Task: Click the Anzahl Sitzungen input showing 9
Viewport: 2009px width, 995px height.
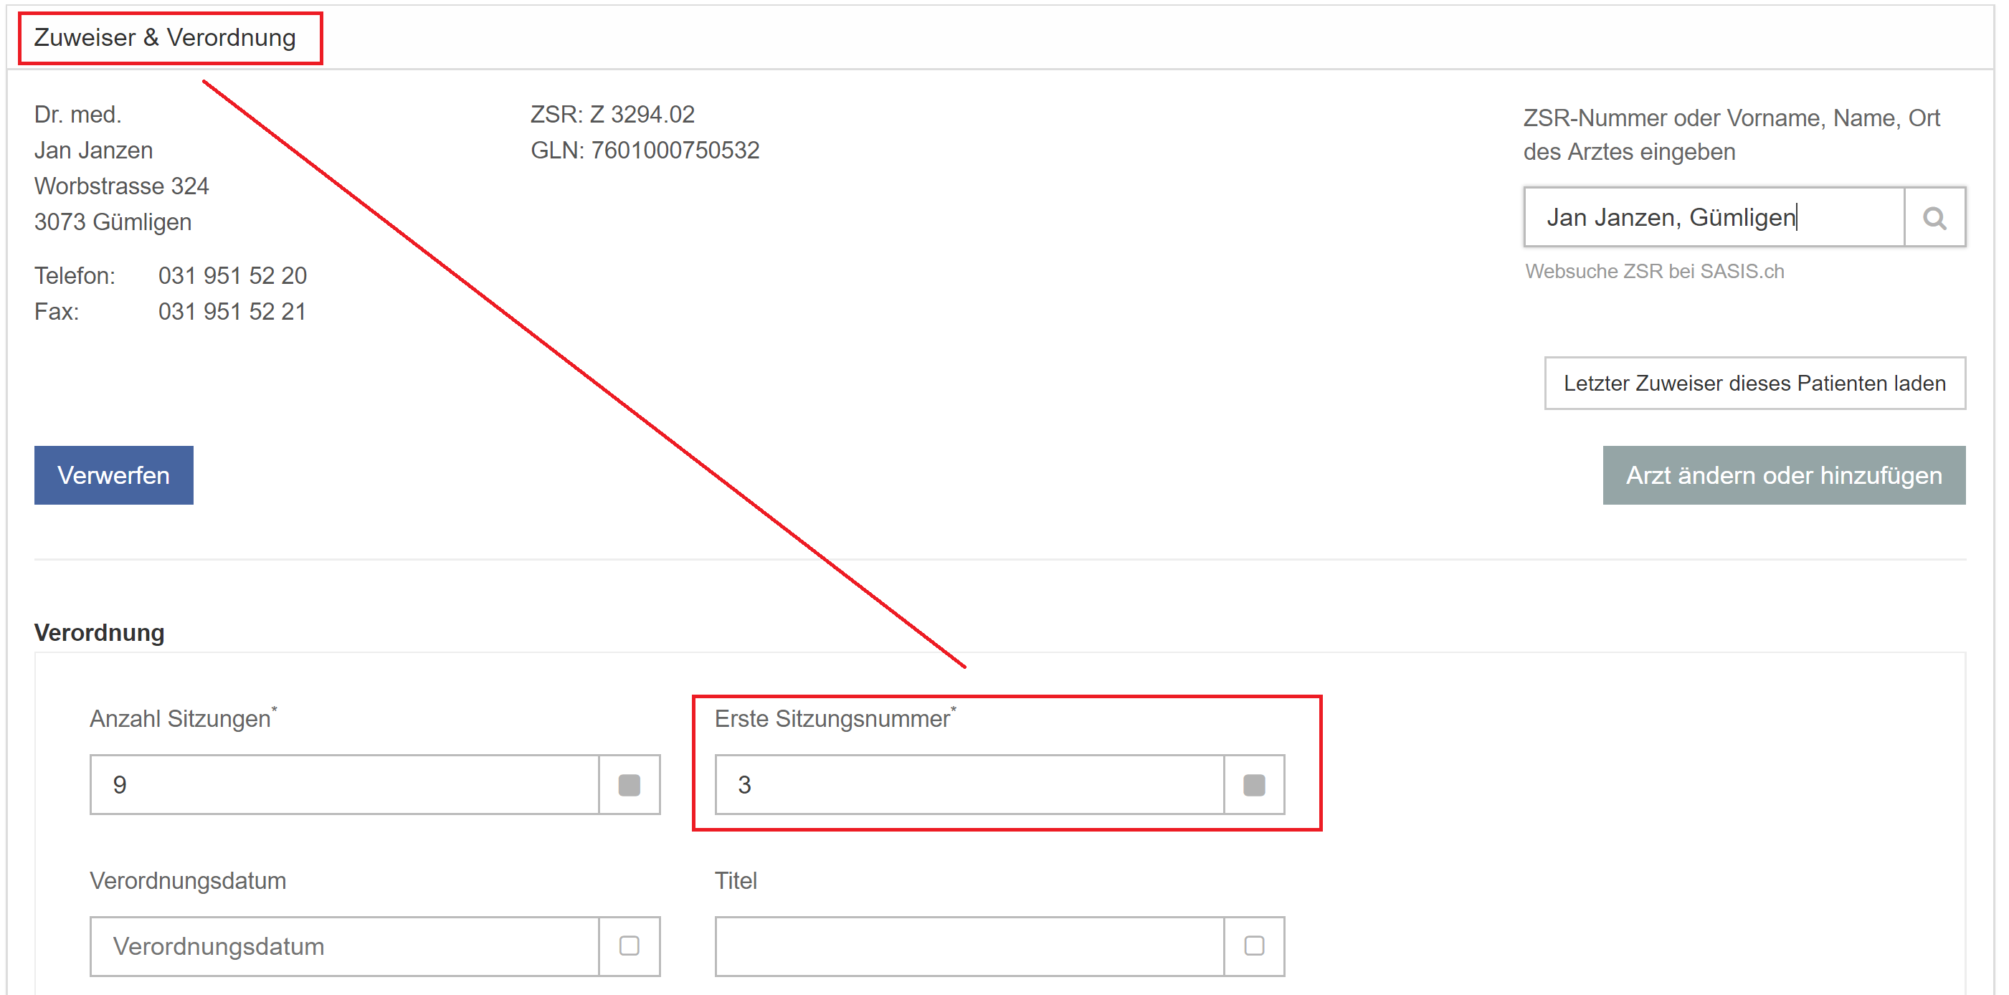Action: (x=345, y=784)
